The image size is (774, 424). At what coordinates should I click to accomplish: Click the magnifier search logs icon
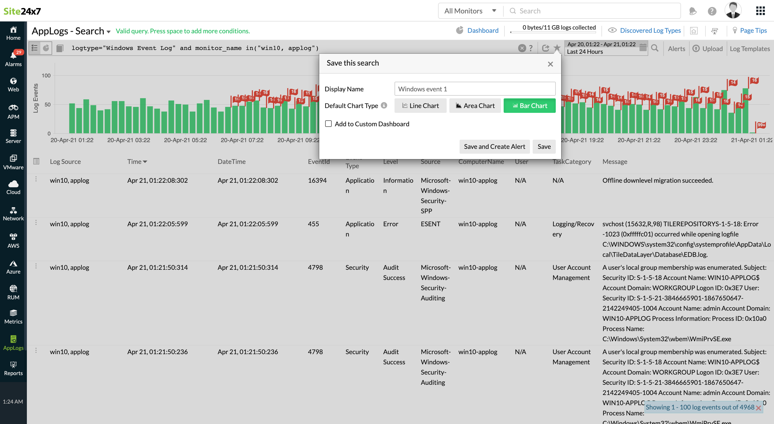tap(654, 48)
